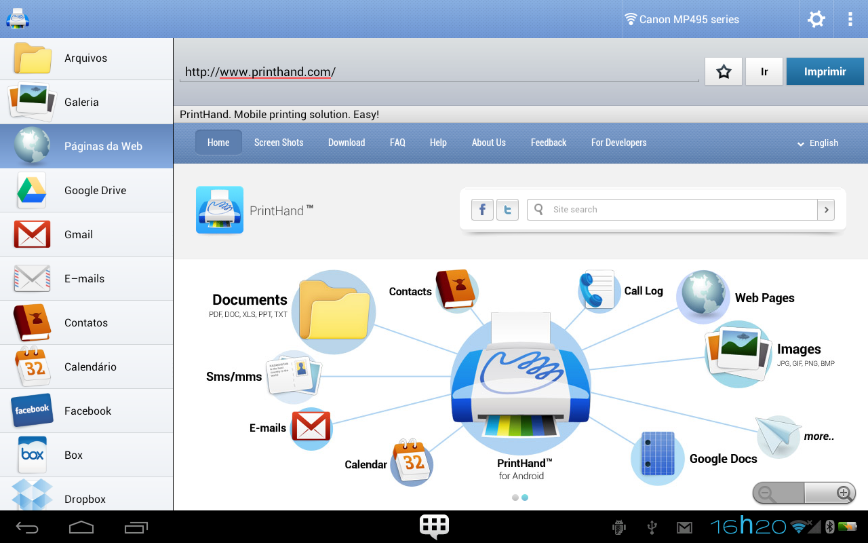Click the PrintHand logo on the webpage

click(x=220, y=210)
